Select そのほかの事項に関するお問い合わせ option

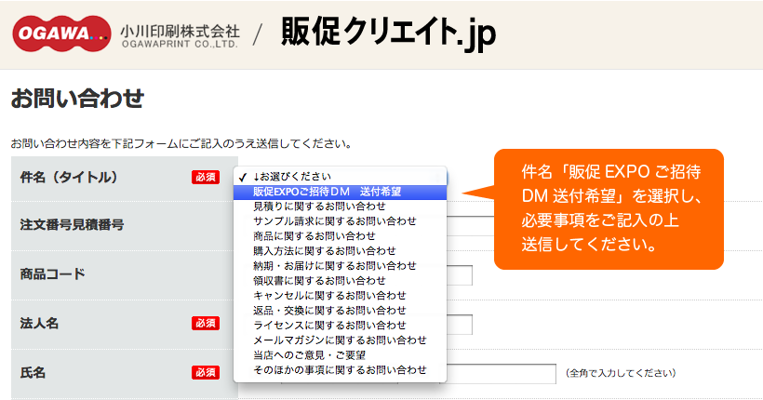tap(340, 370)
